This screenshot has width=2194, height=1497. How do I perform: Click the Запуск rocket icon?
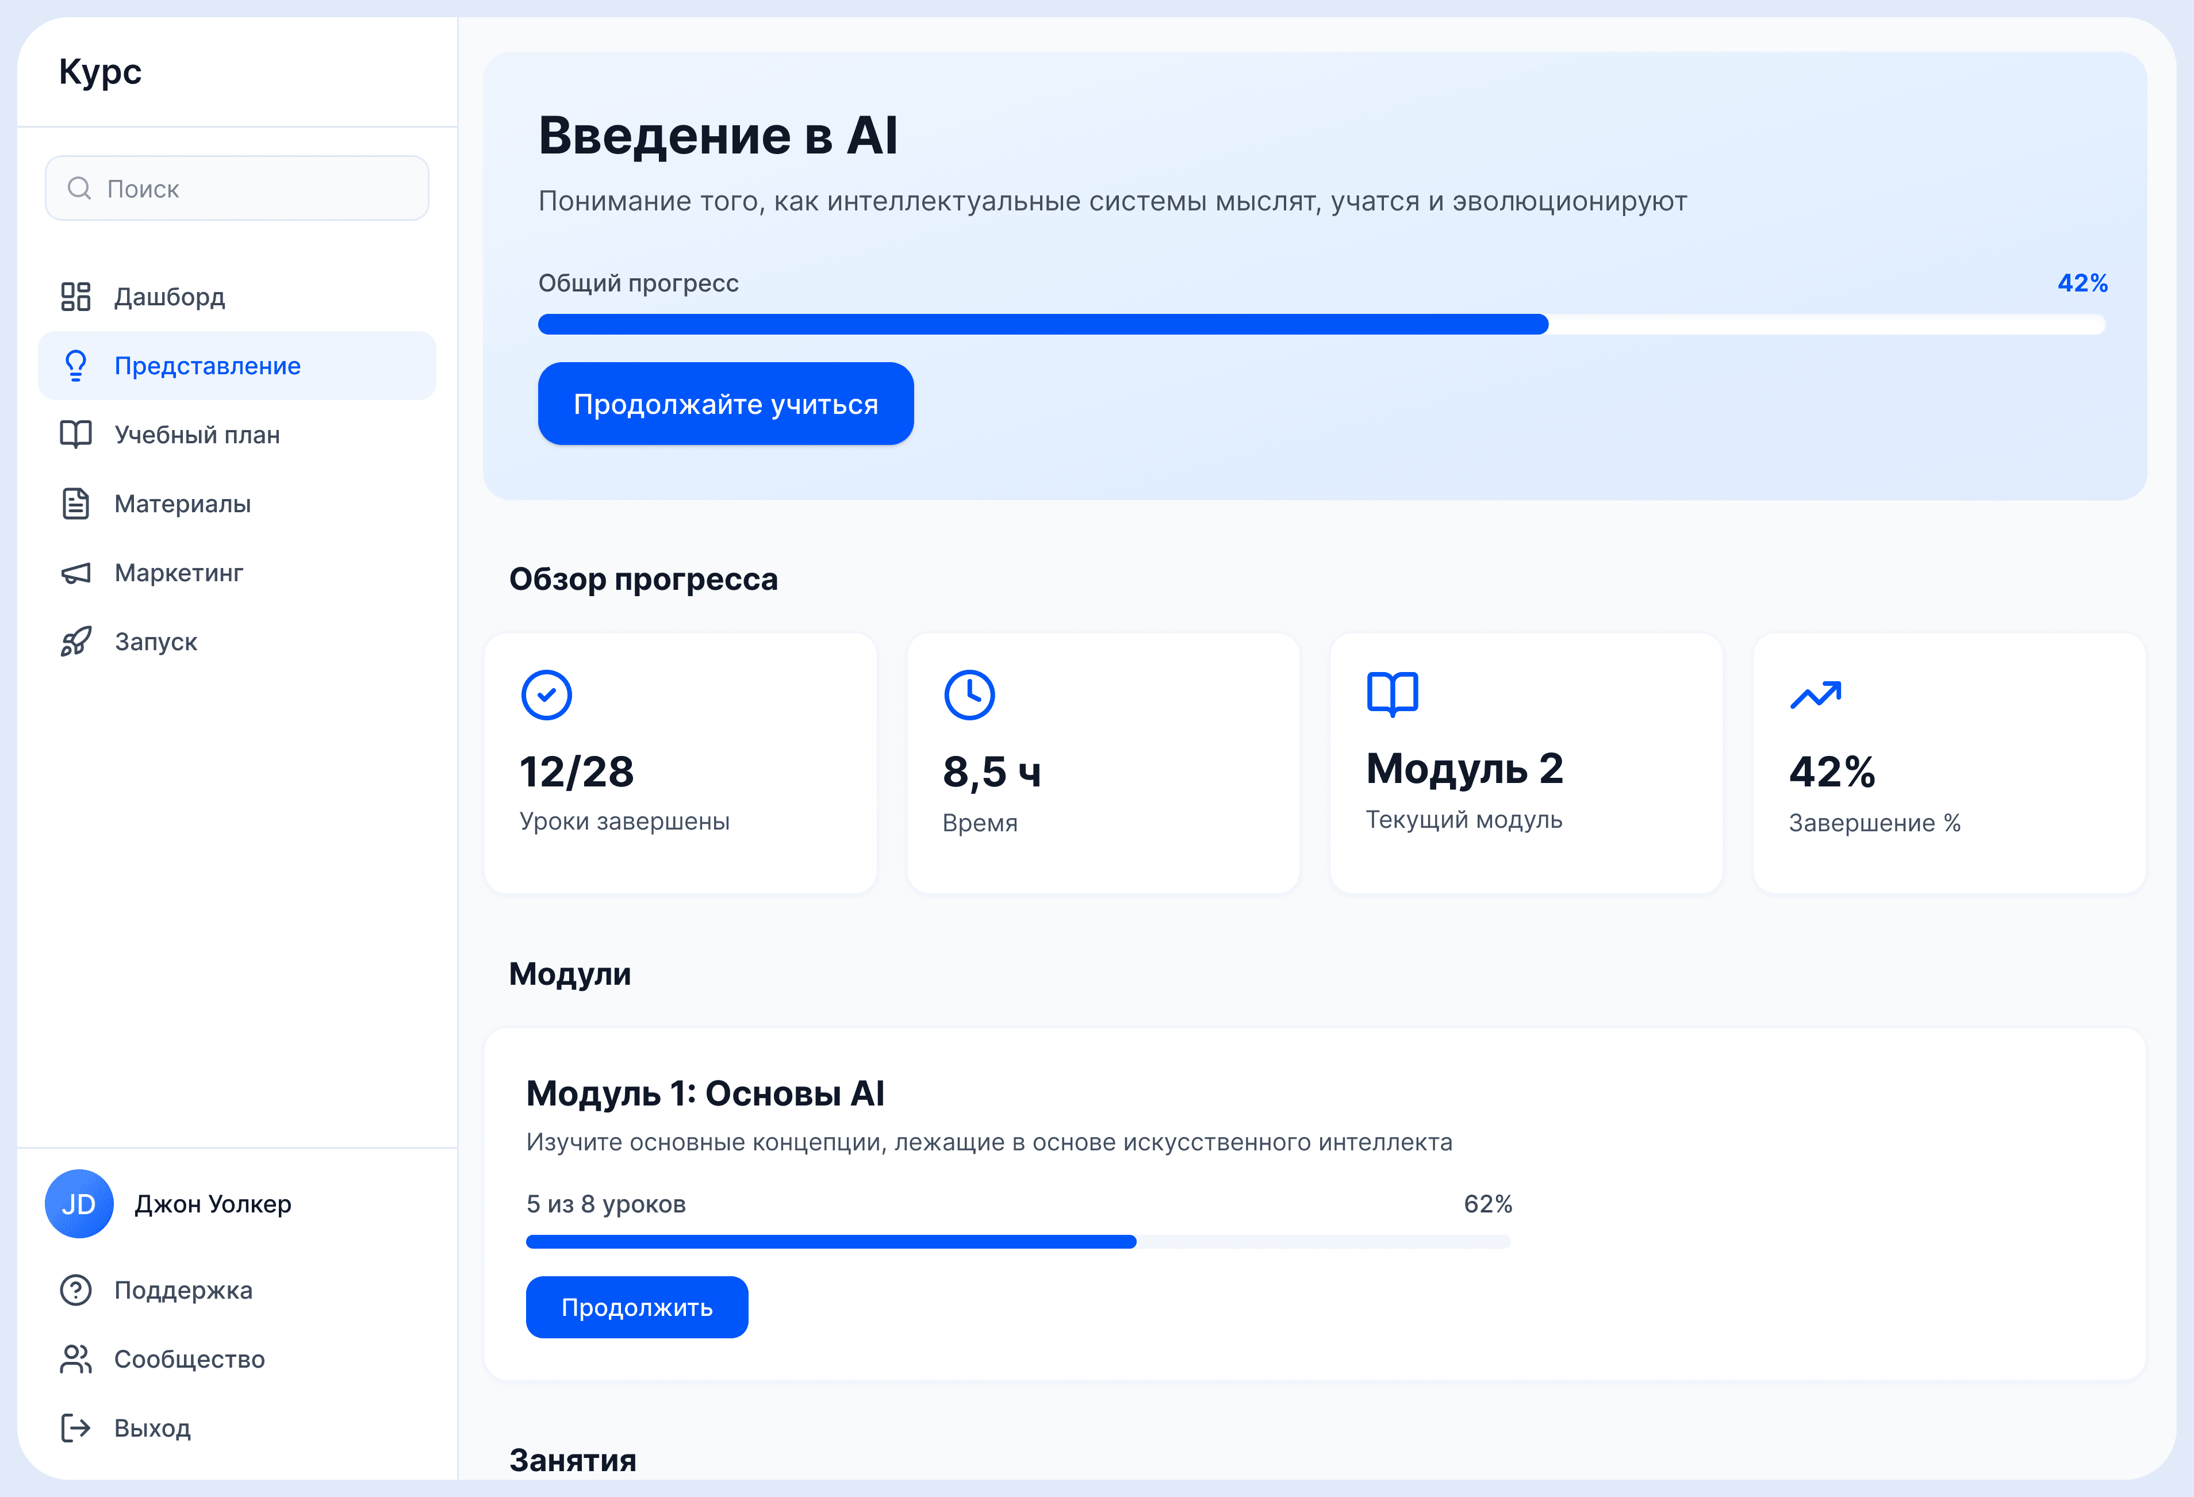coord(75,641)
